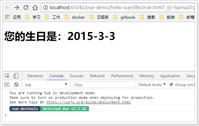Go to the home page icon
199x126 pixels.
coord(35,8)
